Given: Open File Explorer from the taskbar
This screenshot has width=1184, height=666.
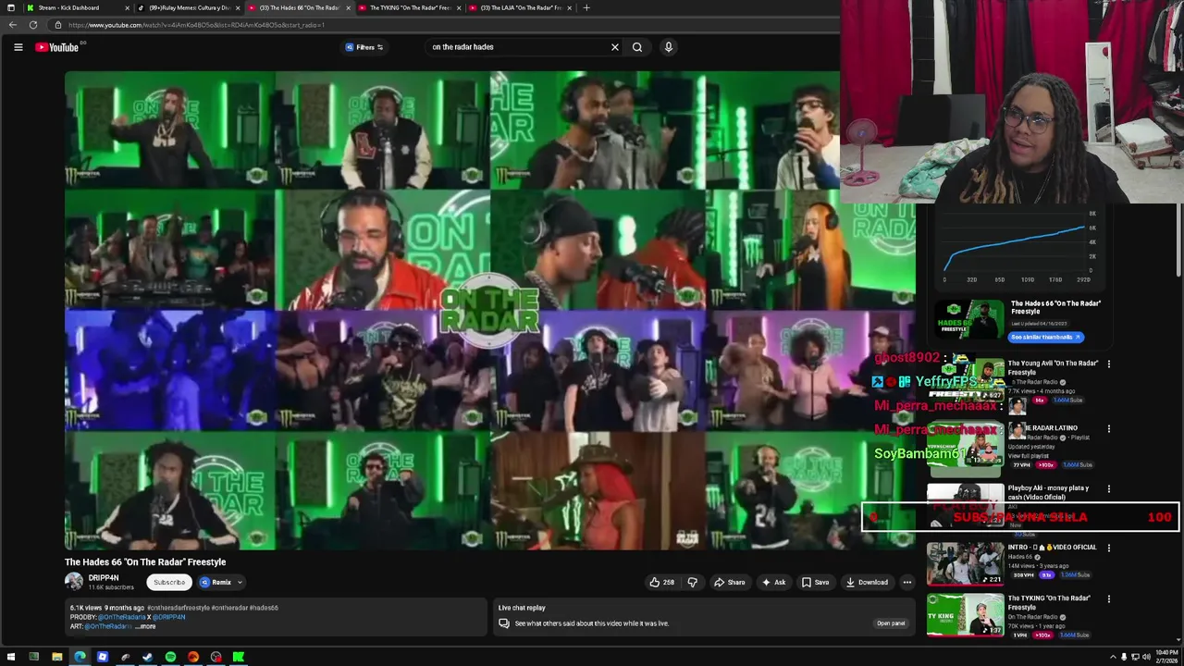Looking at the screenshot, I should click(56, 657).
